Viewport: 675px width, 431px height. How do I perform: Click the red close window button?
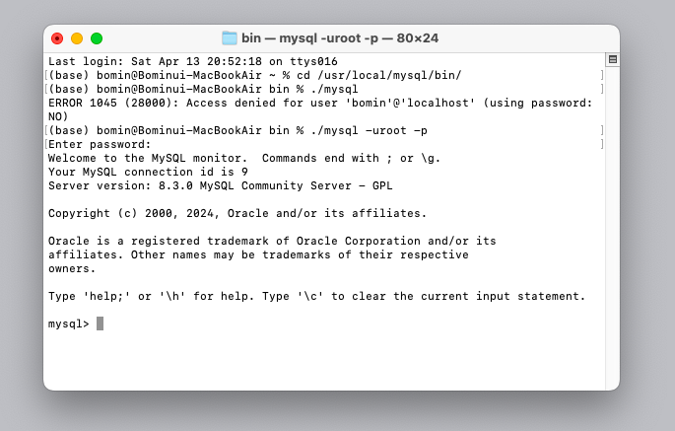[x=57, y=38]
